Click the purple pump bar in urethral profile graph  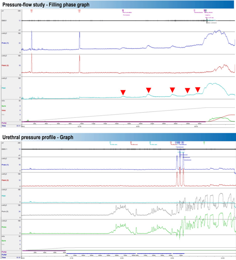click(44, 251)
